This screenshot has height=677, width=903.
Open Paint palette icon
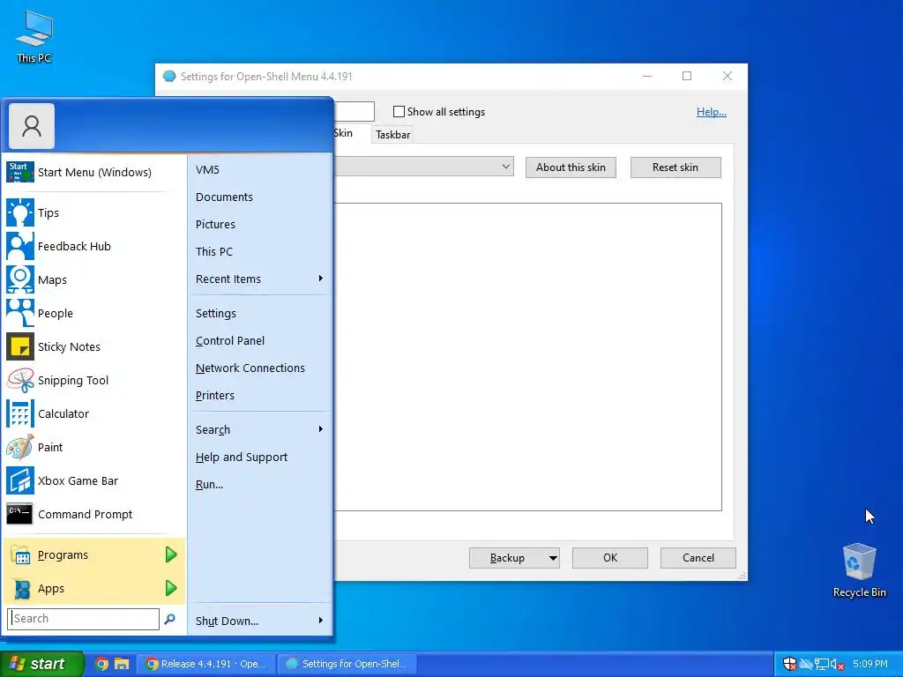(x=20, y=447)
